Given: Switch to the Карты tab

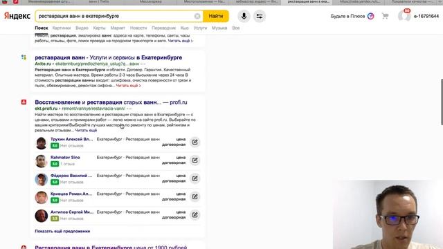Looking at the screenshot, I should pos(99,28).
